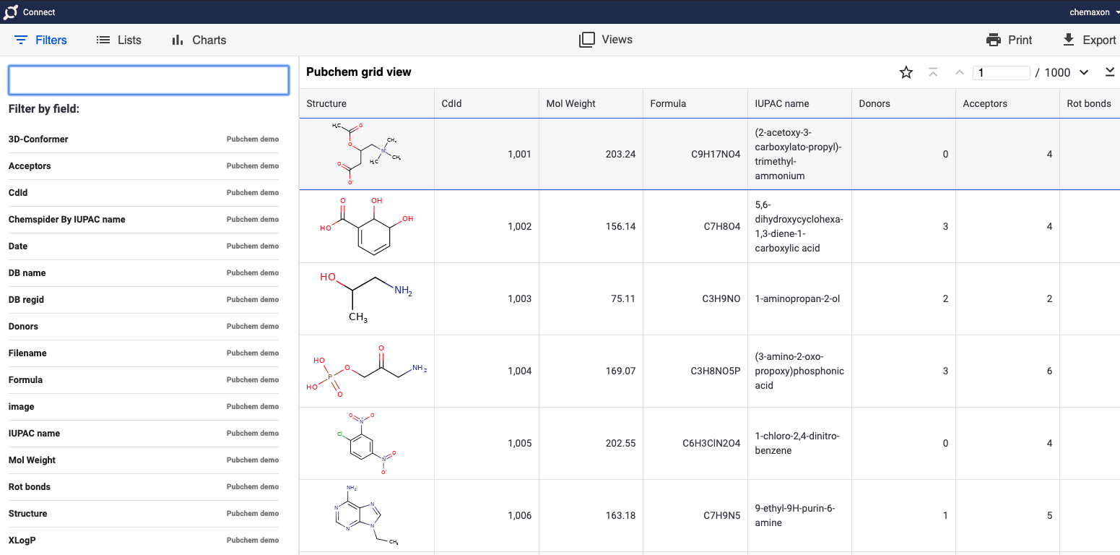Screen dimensions: 1120x555
Task: Print the current view
Action: point(1010,40)
